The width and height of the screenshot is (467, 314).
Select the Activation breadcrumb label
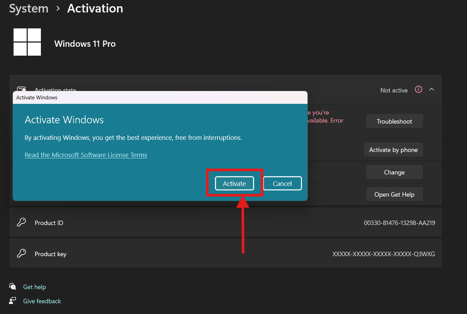coord(95,8)
